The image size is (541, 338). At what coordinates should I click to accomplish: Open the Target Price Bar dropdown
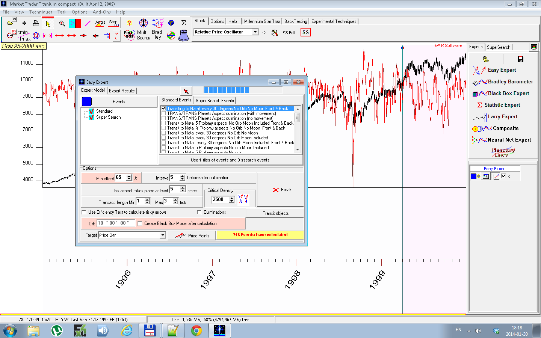click(163, 235)
